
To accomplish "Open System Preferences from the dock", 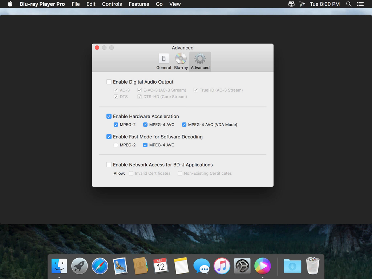I will (242, 266).
